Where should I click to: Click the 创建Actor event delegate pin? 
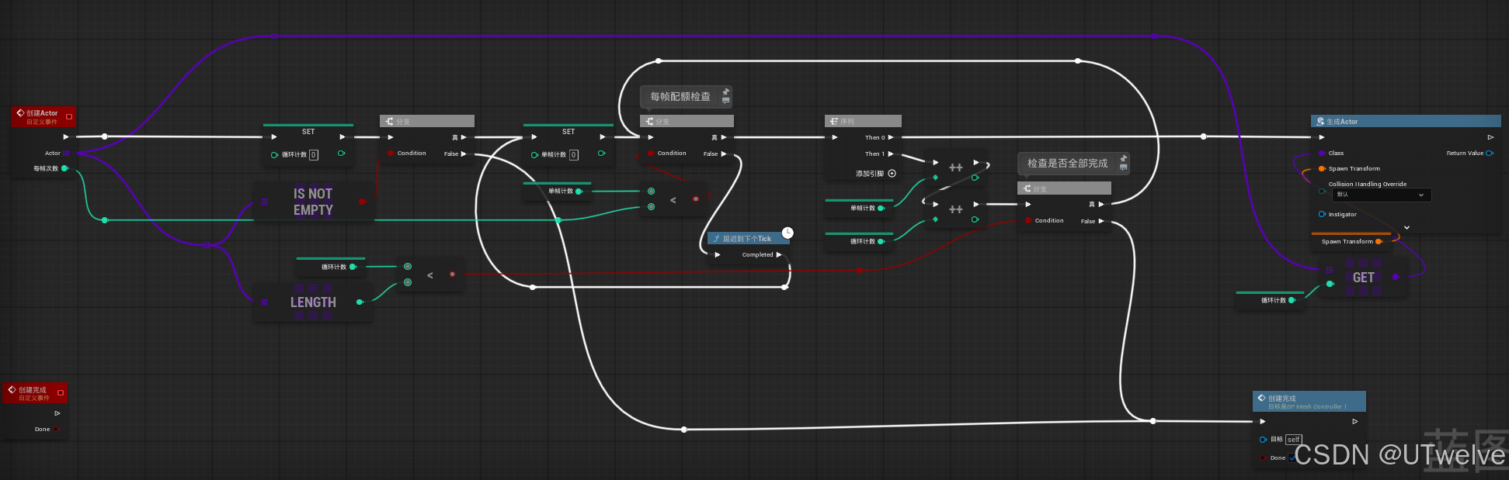(x=69, y=117)
